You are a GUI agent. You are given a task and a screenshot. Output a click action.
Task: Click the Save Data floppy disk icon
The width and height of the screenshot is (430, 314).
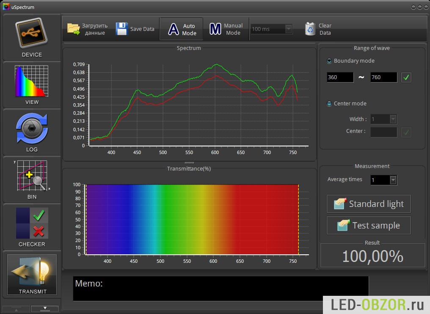click(122, 29)
